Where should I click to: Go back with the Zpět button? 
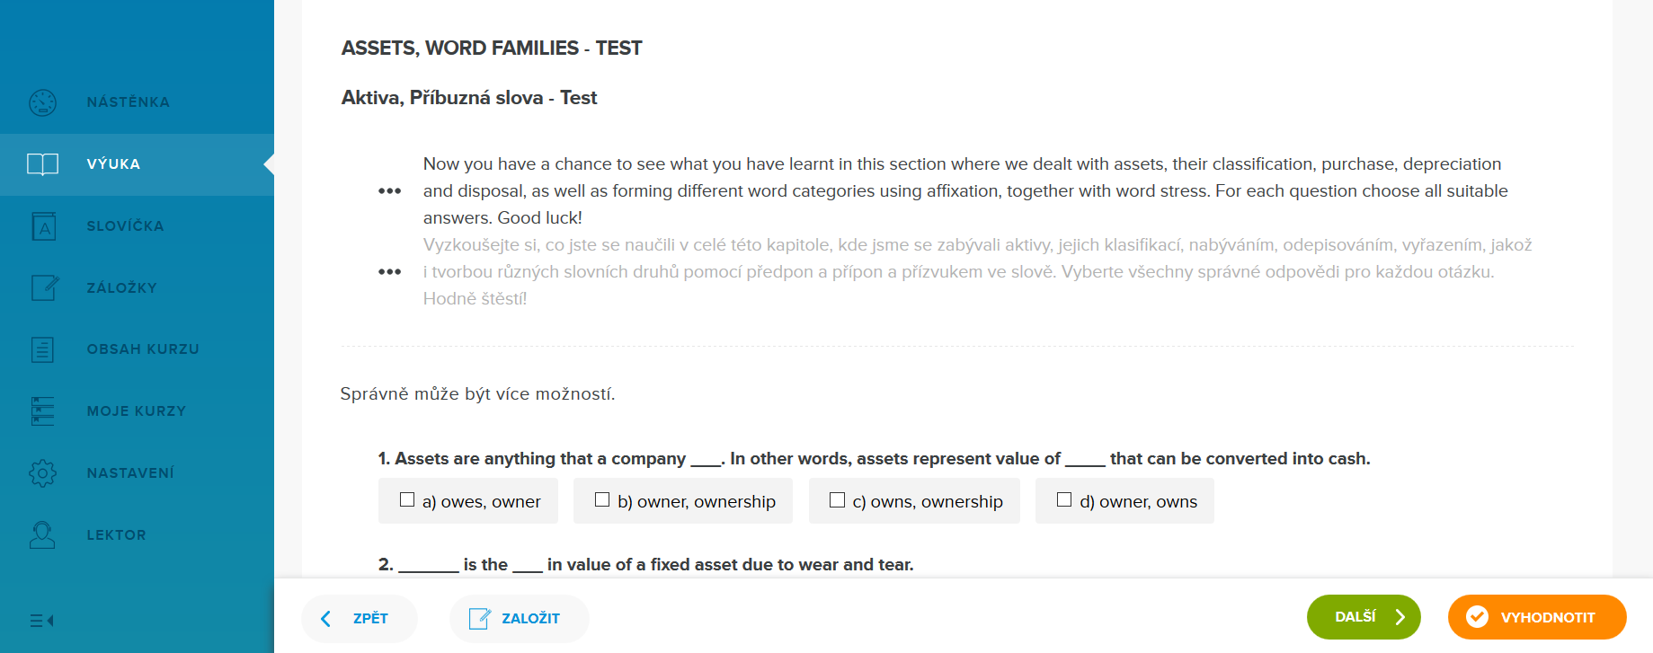click(359, 618)
